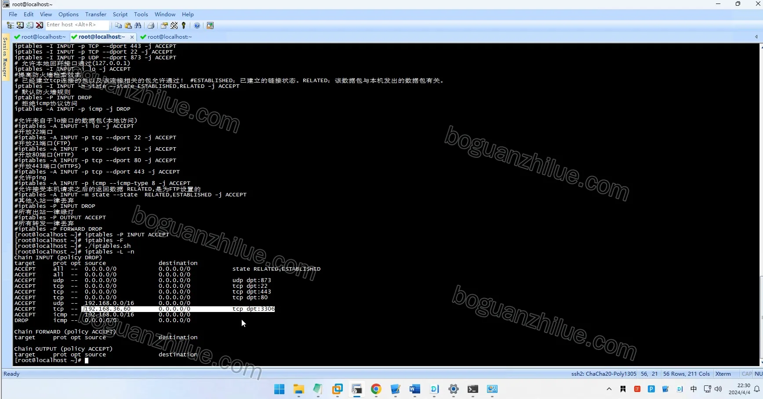Show hidden system tray icons
Screen dimensions: 763x399
point(609,389)
